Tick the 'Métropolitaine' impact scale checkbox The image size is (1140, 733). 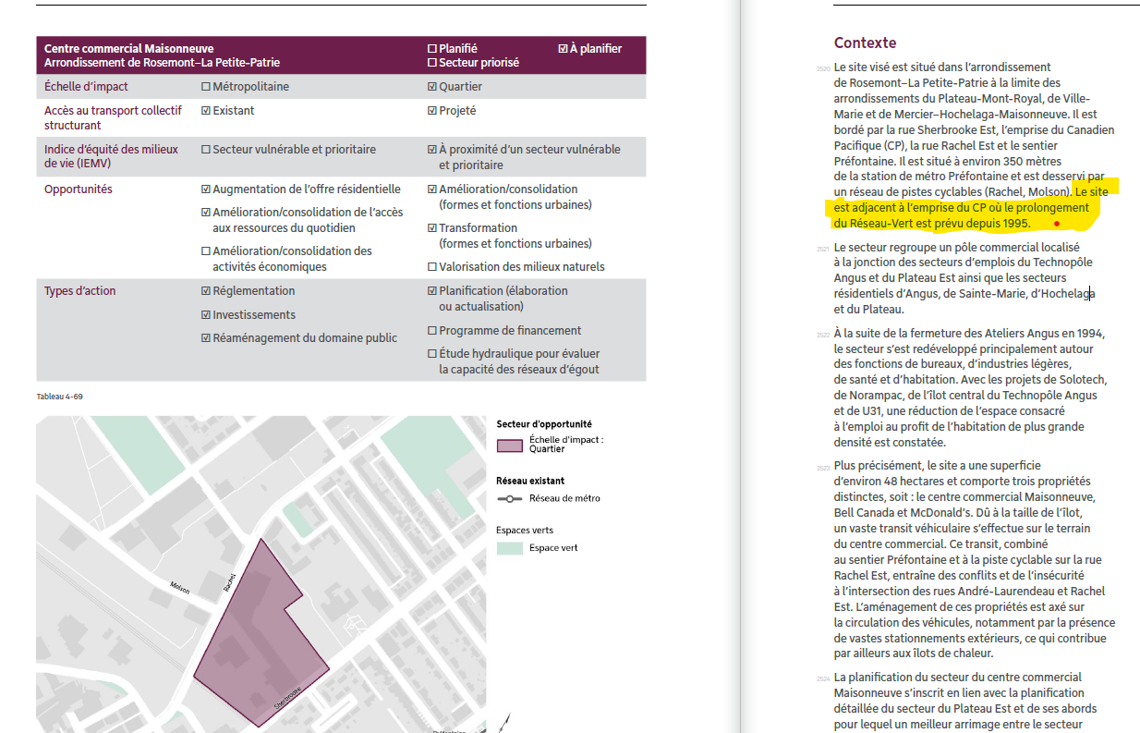206,87
